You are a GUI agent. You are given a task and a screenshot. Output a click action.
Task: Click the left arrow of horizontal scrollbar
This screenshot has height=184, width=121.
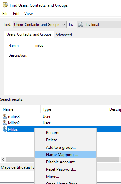click(3, 159)
